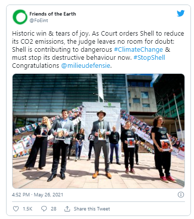Click the May 26, 2021 date text

point(48,195)
